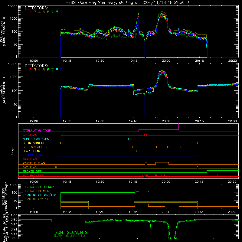Click '10000' y-axis tick in rear segments plot
Image resolution: width=242 pixels, height=242 pixels.
coord(13,64)
